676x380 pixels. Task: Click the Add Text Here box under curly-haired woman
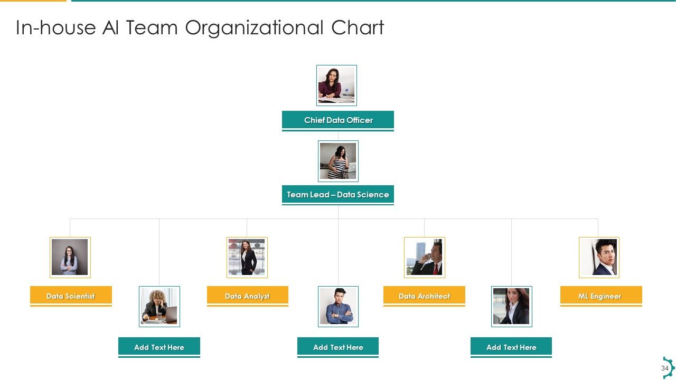159,347
